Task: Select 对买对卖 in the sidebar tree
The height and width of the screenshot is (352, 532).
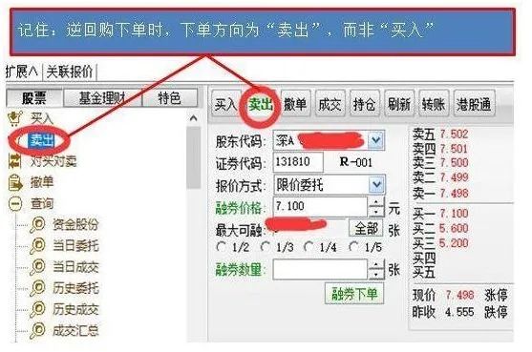Action: coord(53,161)
